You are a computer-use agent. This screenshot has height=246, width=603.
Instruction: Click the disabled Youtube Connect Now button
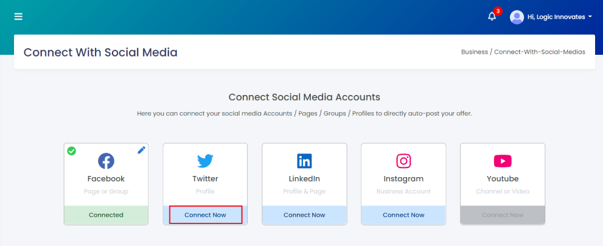(503, 215)
